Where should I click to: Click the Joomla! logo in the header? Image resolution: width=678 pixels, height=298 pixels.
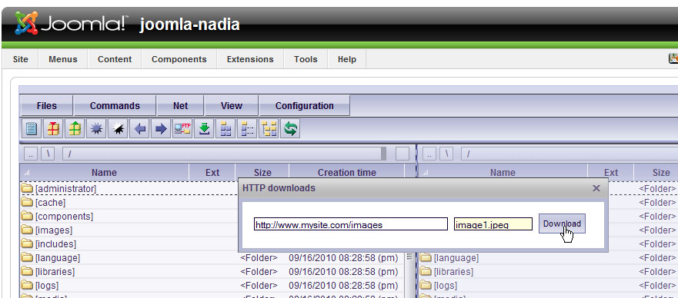71,23
